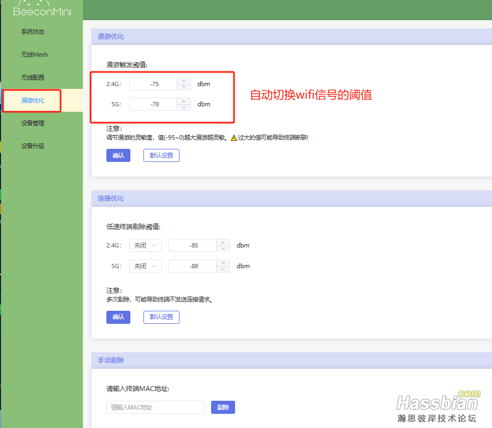Screen dimensions: 492x428
Task: Decrease the 5G roaming threshold value
Action: click(x=184, y=107)
